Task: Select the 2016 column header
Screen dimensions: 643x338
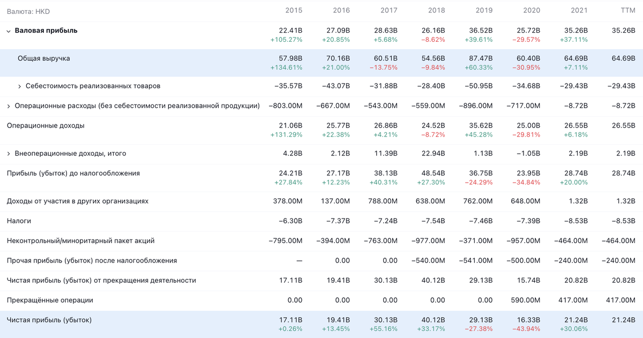Action: (341, 11)
